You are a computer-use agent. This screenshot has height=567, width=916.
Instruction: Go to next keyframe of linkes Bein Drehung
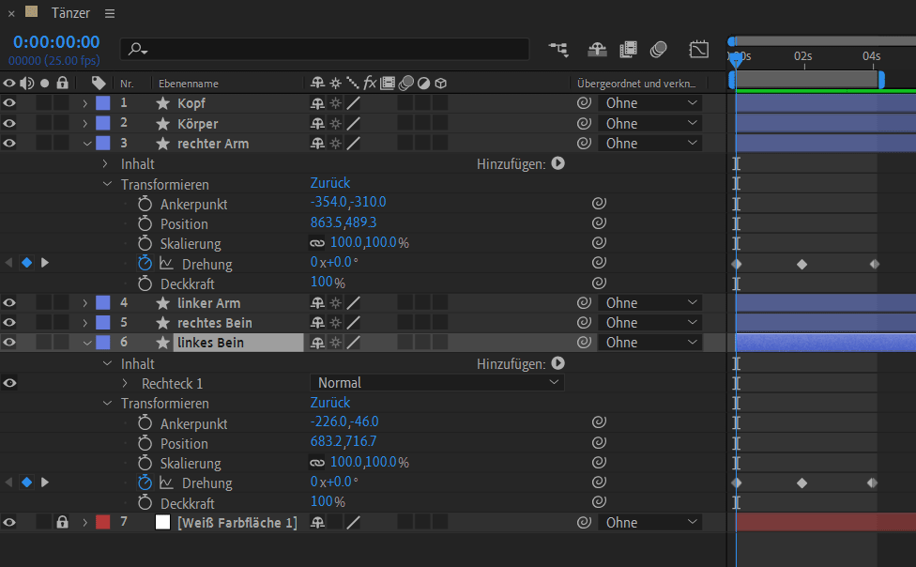[44, 483]
